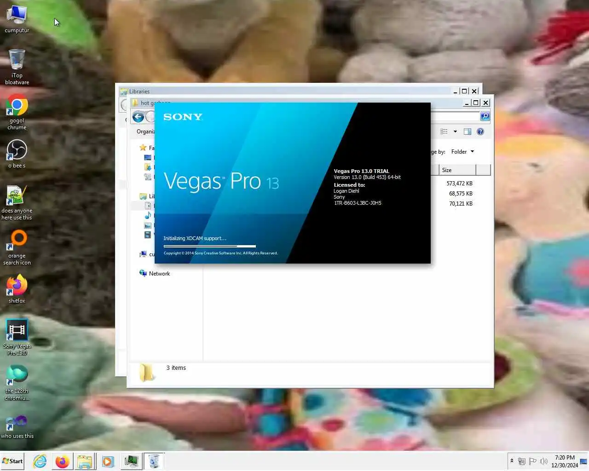The height and width of the screenshot is (471, 589).
Task: Click the folder icon in details pane
Action: (147, 373)
